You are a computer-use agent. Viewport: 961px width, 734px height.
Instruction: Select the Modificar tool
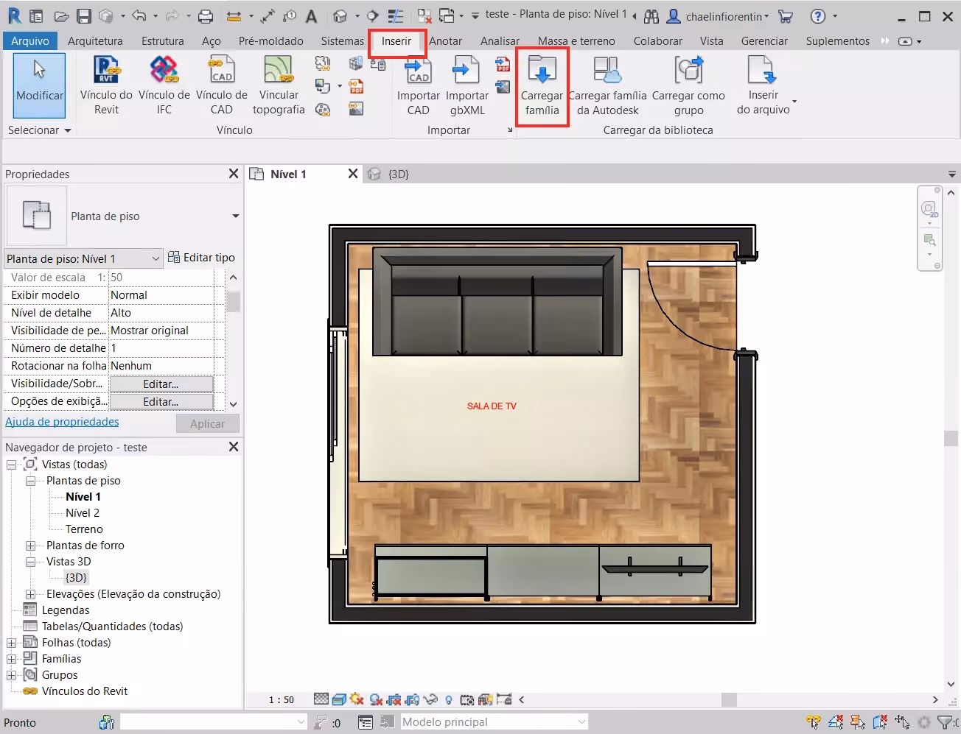coord(39,85)
